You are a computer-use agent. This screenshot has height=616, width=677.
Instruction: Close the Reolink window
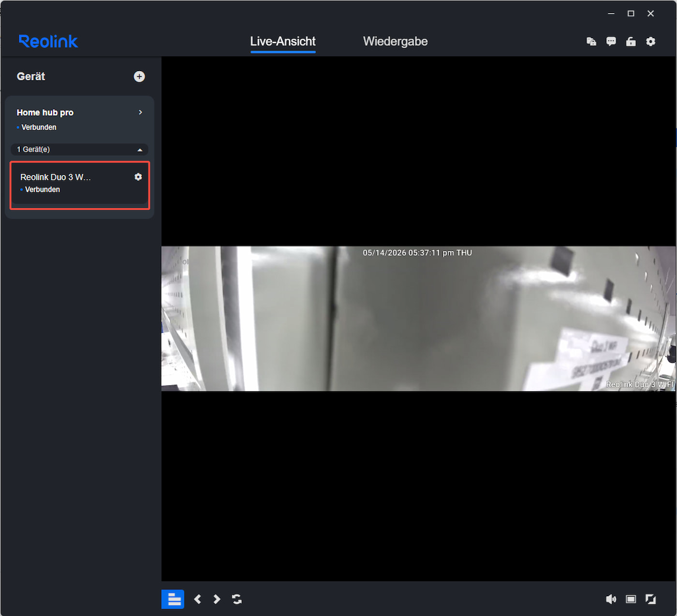point(651,14)
